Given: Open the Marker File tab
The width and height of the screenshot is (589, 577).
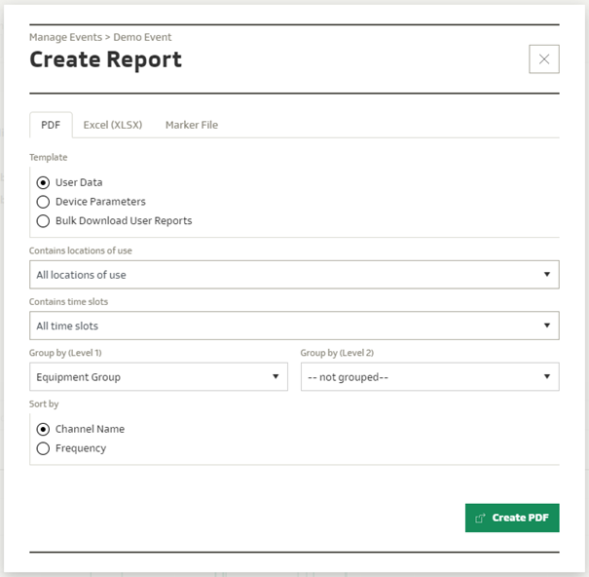Looking at the screenshot, I should (x=191, y=125).
